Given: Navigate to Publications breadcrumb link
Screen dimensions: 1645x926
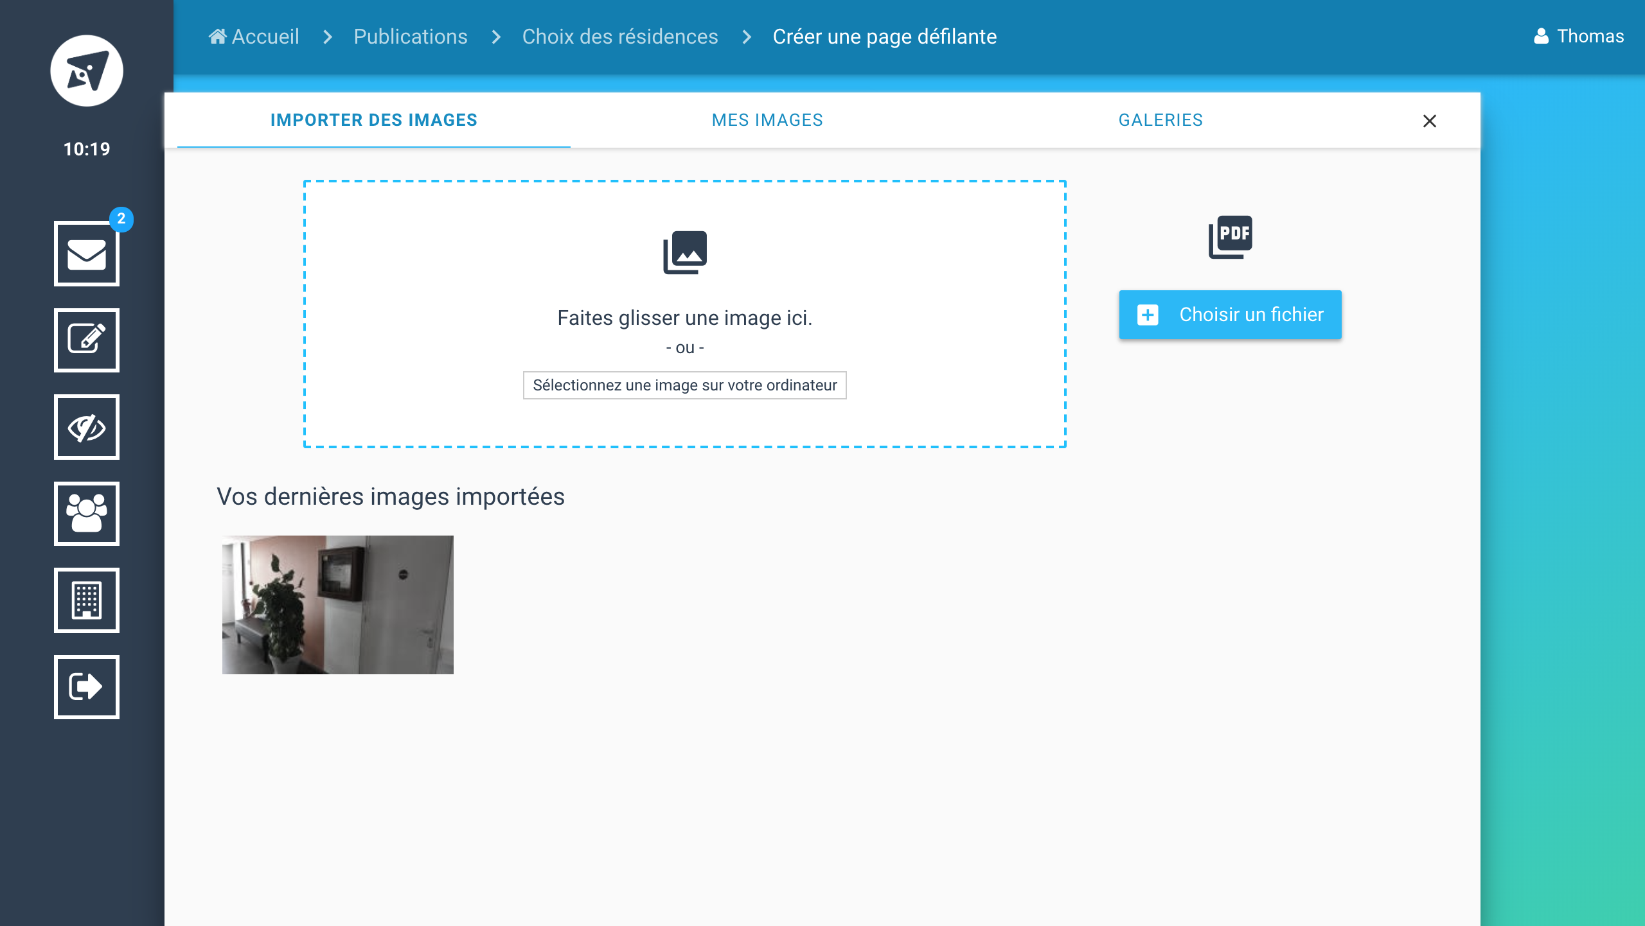Looking at the screenshot, I should click(x=411, y=37).
